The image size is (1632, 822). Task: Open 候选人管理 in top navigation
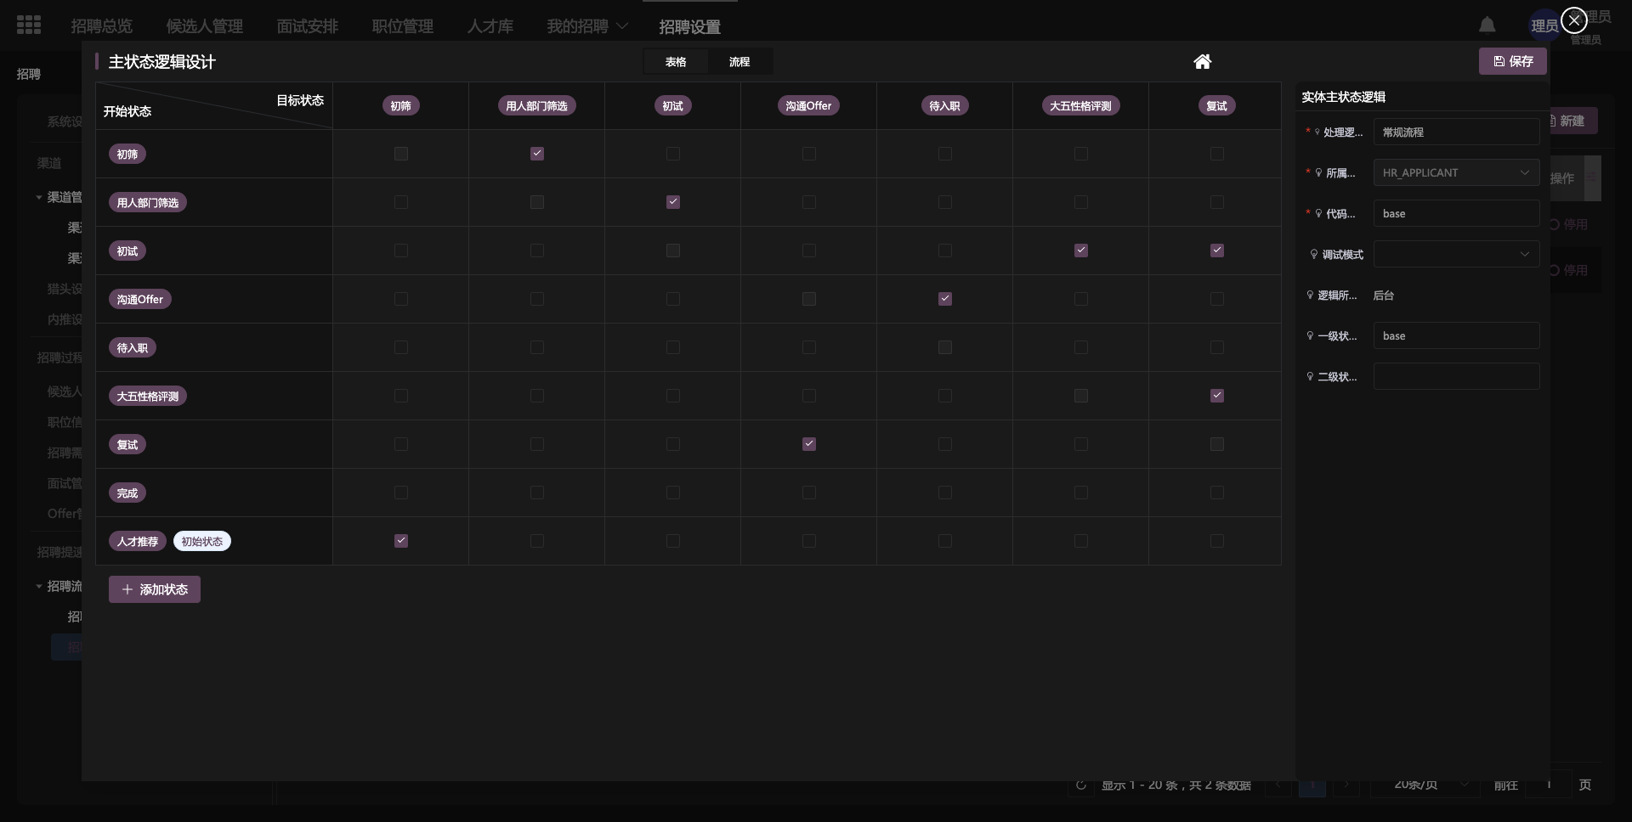pyautogui.click(x=205, y=26)
